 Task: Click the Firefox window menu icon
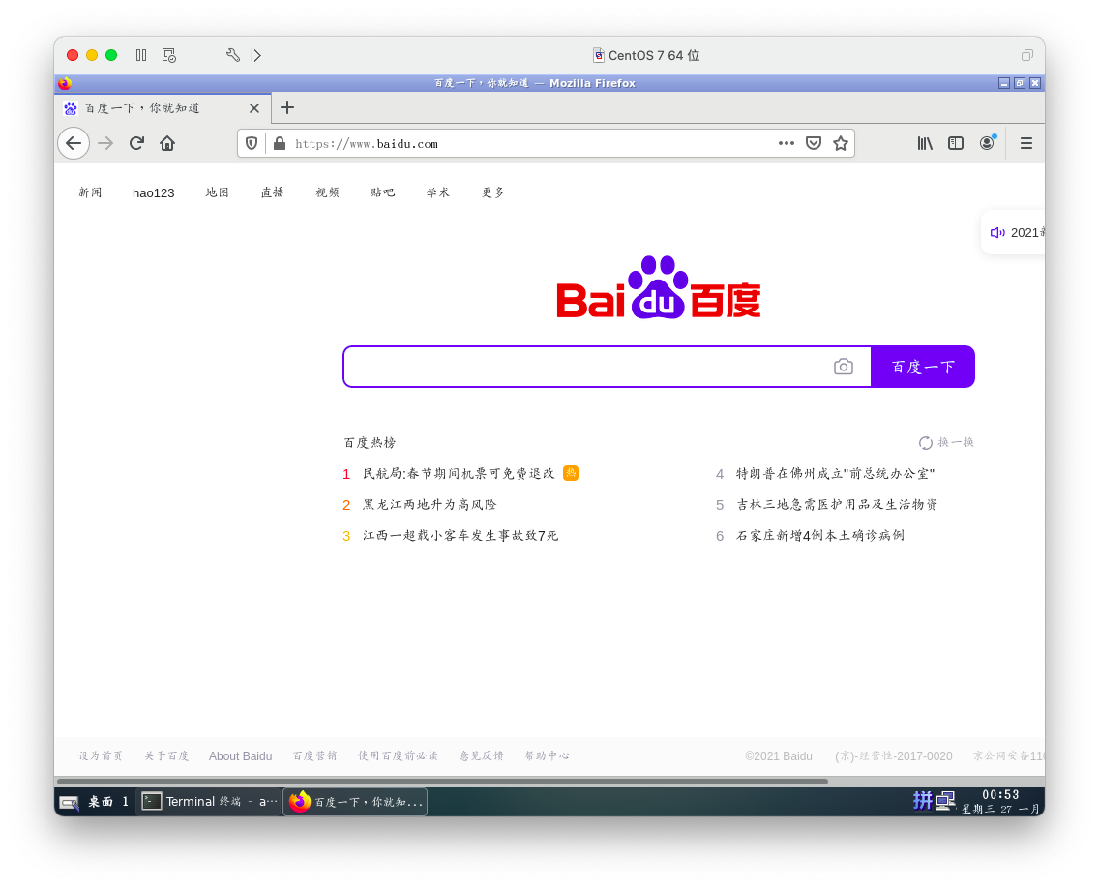point(65,83)
